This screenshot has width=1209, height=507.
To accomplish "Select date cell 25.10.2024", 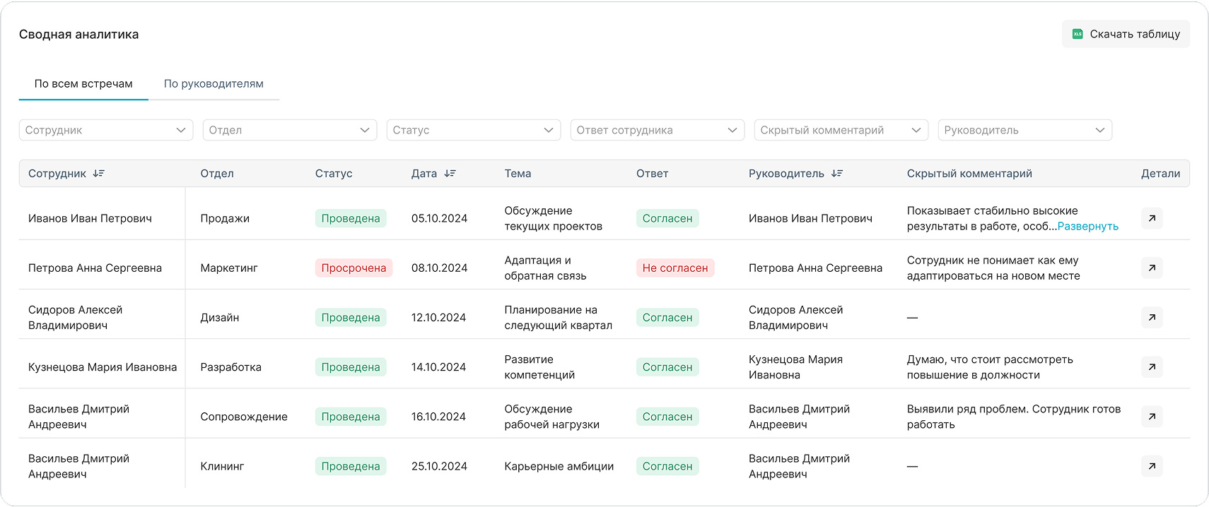I will 439,466.
